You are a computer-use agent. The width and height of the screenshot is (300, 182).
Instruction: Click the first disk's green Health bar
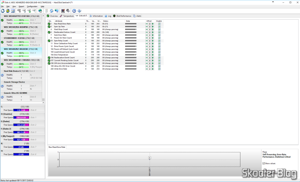21,20
